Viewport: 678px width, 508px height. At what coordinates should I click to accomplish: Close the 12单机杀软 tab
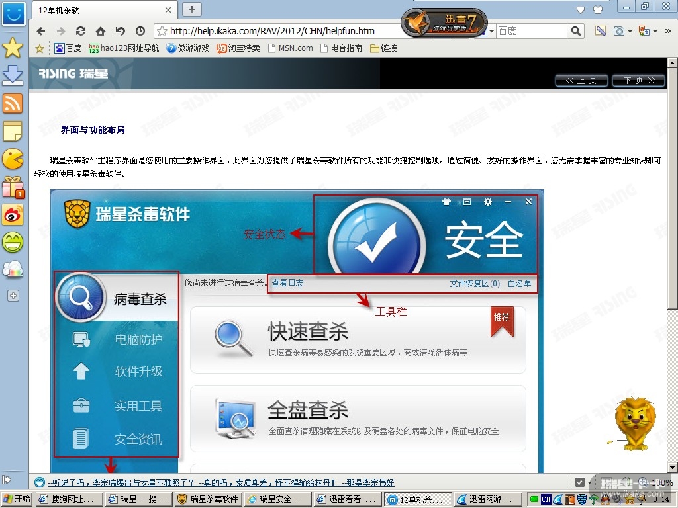(x=168, y=10)
